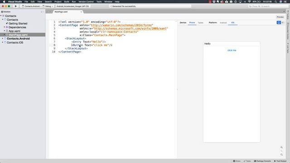Switch the preview to landscape orientation
Screen dimensions: 290x163
(x=283, y=22)
